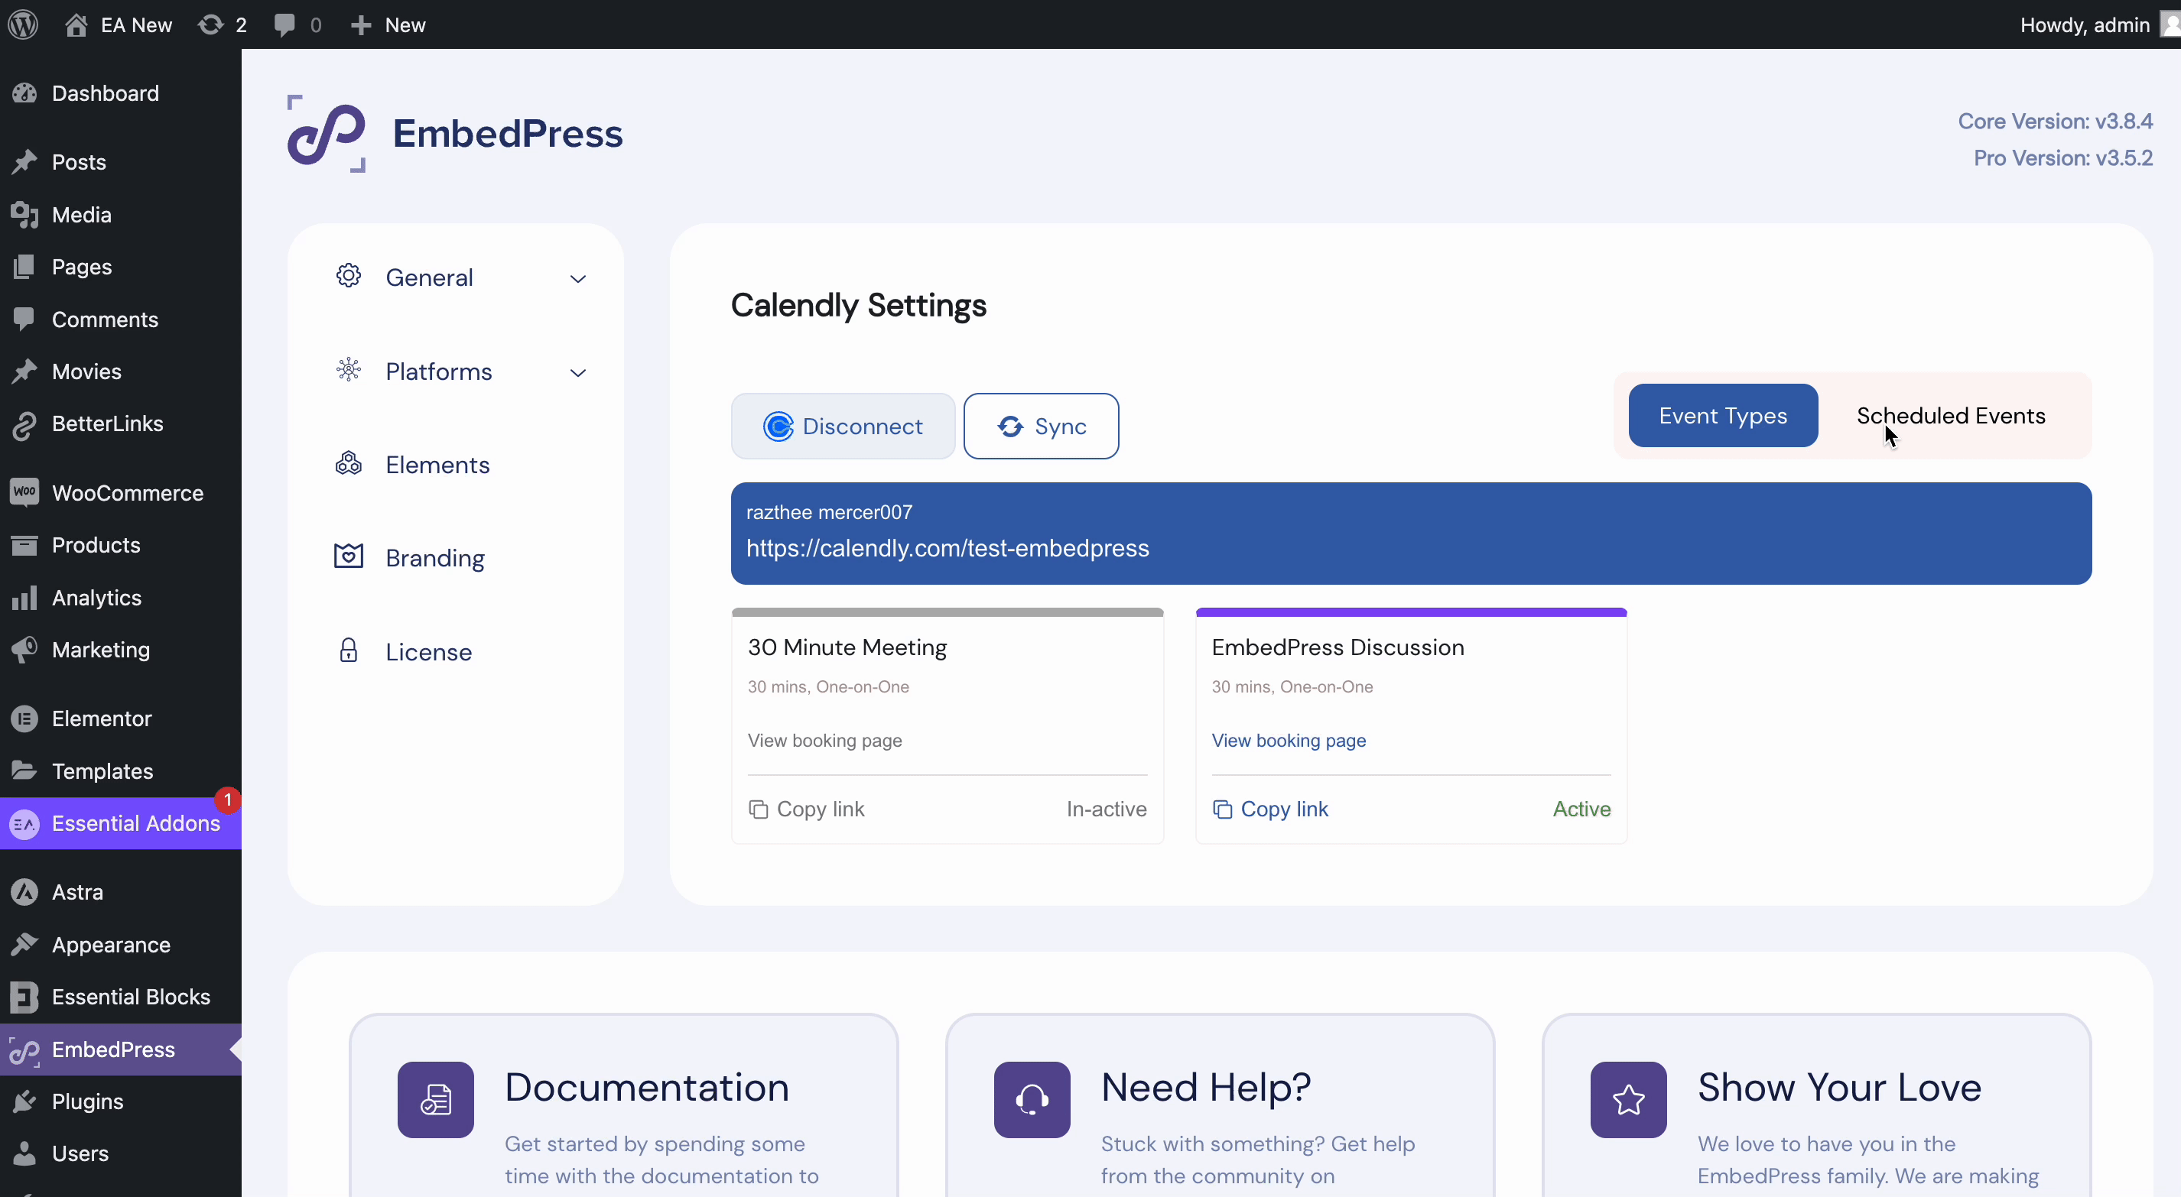This screenshot has height=1197, width=2181.
Task: Click the Platforms hub icon
Action: click(x=348, y=370)
